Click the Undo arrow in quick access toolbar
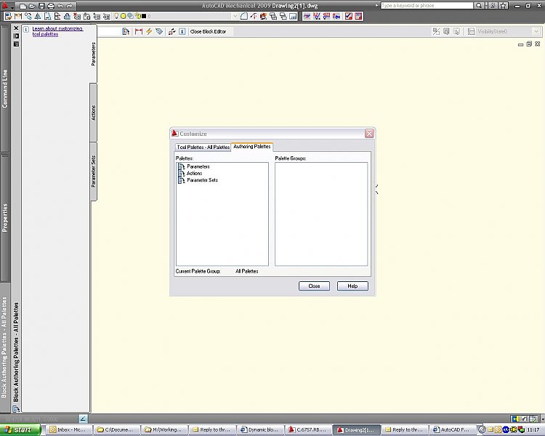The image size is (545, 436). point(60,6)
